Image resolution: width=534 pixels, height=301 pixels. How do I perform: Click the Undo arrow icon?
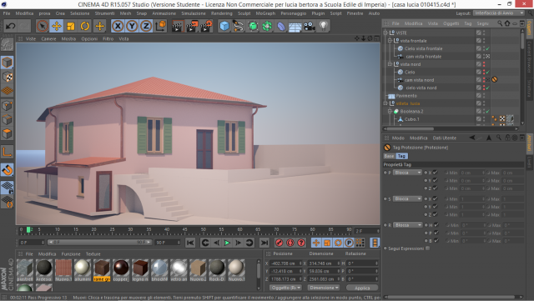(x=10, y=26)
